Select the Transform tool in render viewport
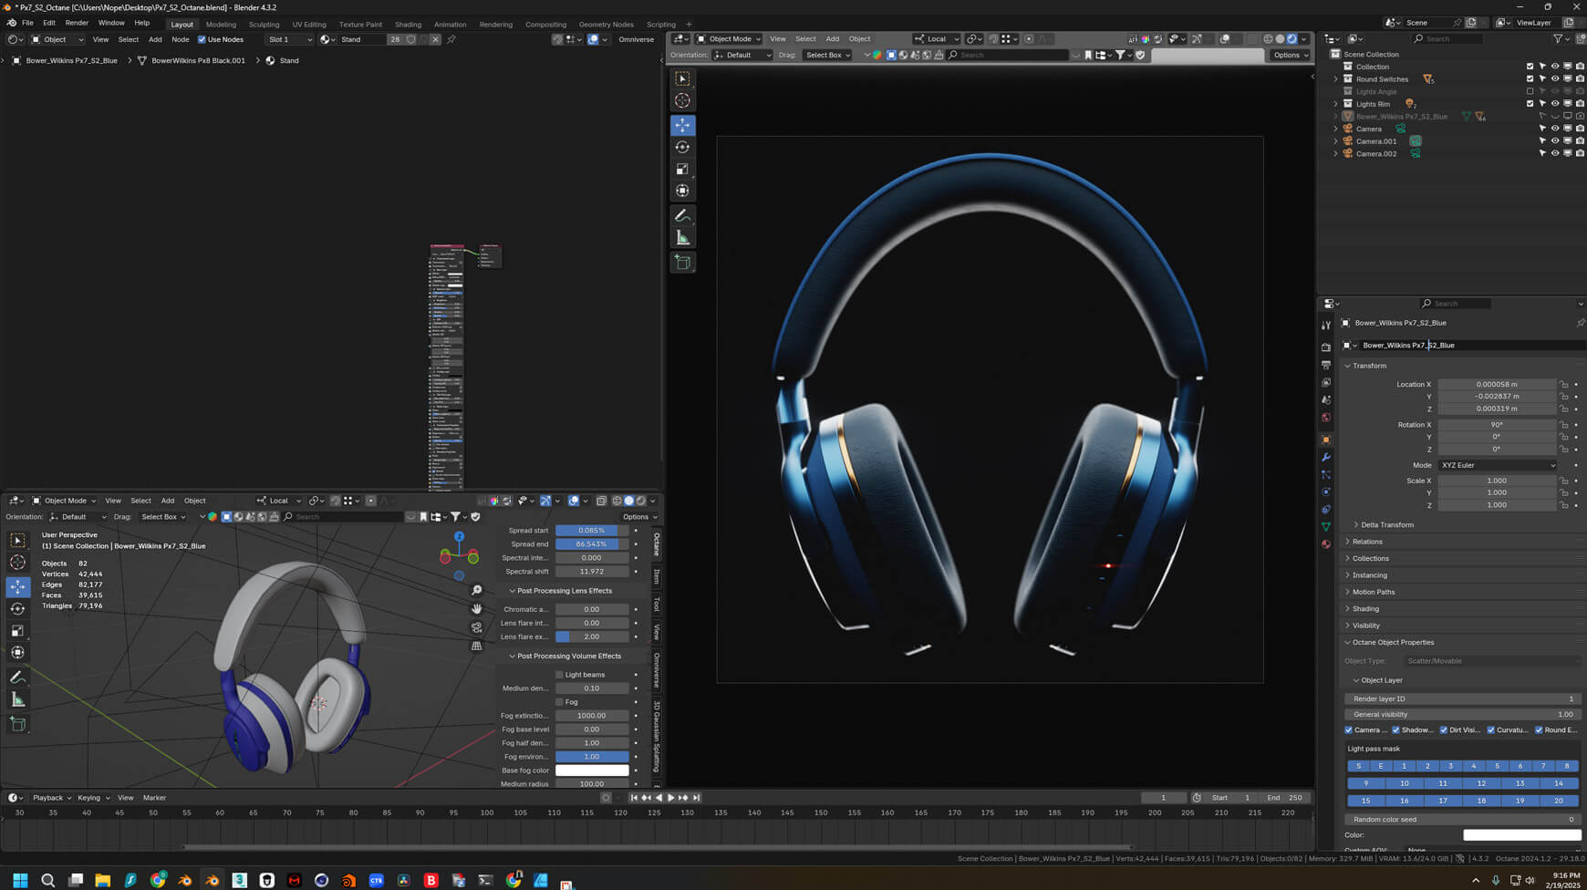 [x=682, y=191]
